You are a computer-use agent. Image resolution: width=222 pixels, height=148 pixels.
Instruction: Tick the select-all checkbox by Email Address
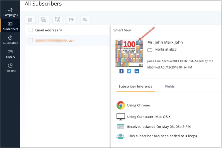(x=31, y=30)
